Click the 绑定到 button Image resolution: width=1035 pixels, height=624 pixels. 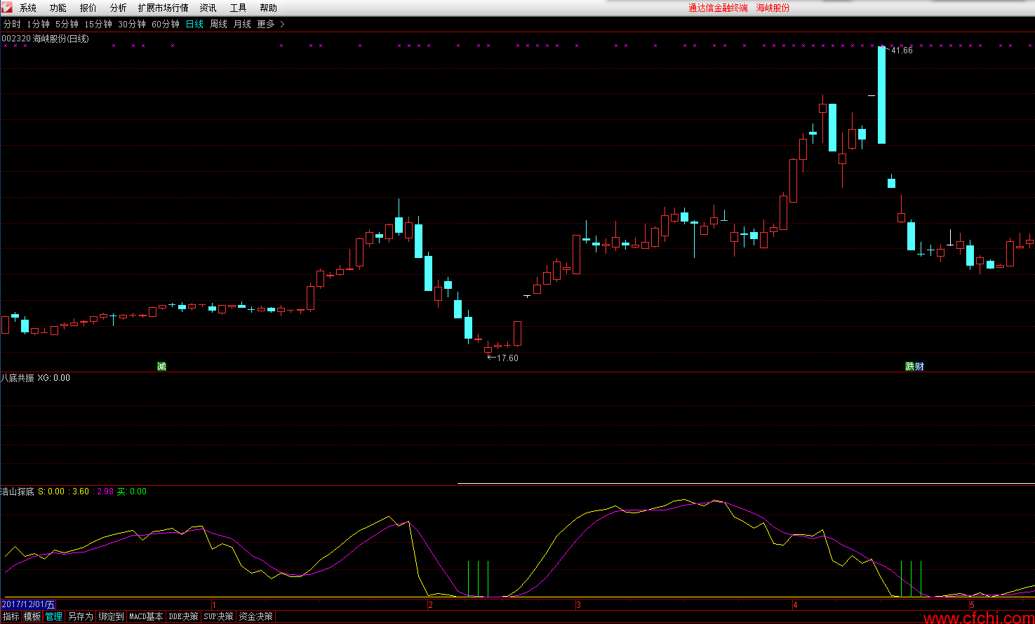point(111,616)
